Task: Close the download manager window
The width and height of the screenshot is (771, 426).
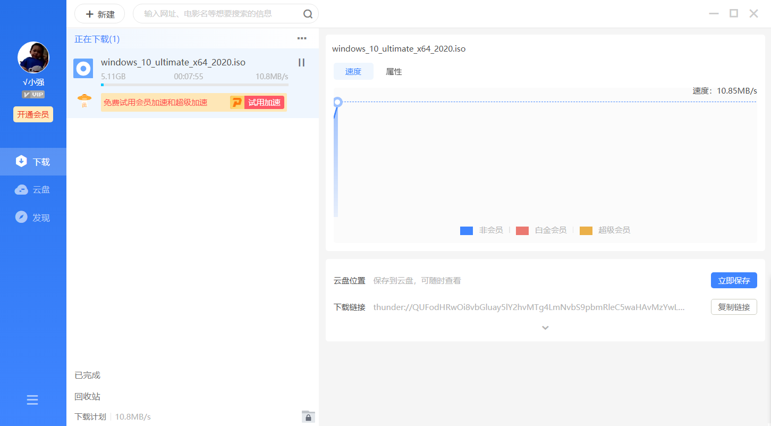Action: coord(753,14)
